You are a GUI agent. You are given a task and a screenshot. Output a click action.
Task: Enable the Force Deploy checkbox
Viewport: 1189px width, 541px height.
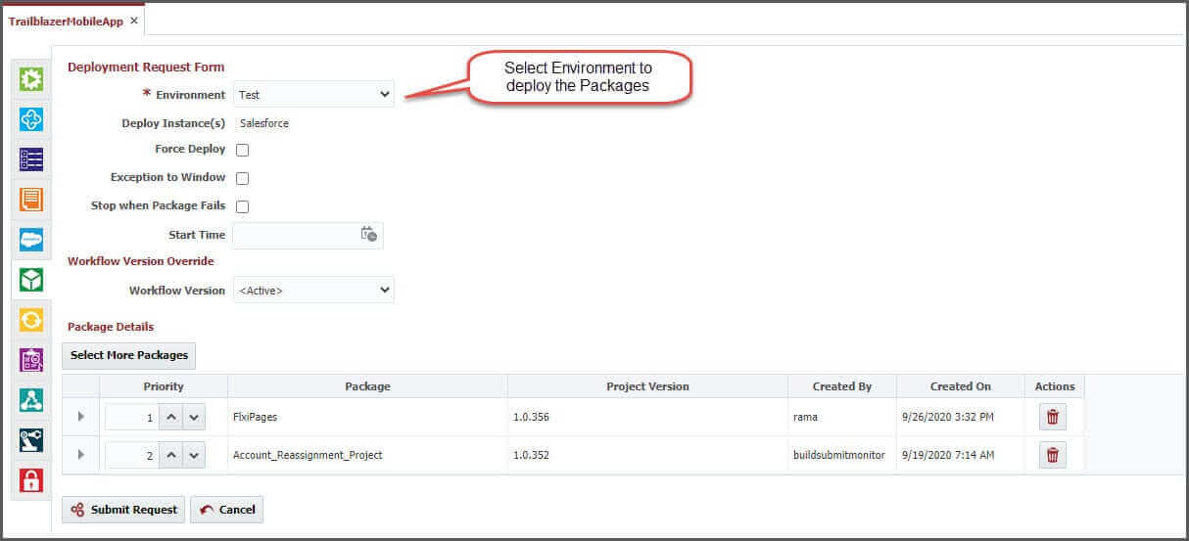[x=243, y=151]
